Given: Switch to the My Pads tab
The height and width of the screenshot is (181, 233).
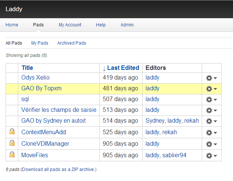Looking at the screenshot, I should pyautogui.click(x=40, y=43).
